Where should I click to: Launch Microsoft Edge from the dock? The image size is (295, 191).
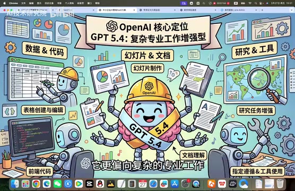pyautogui.click(x=47, y=184)
